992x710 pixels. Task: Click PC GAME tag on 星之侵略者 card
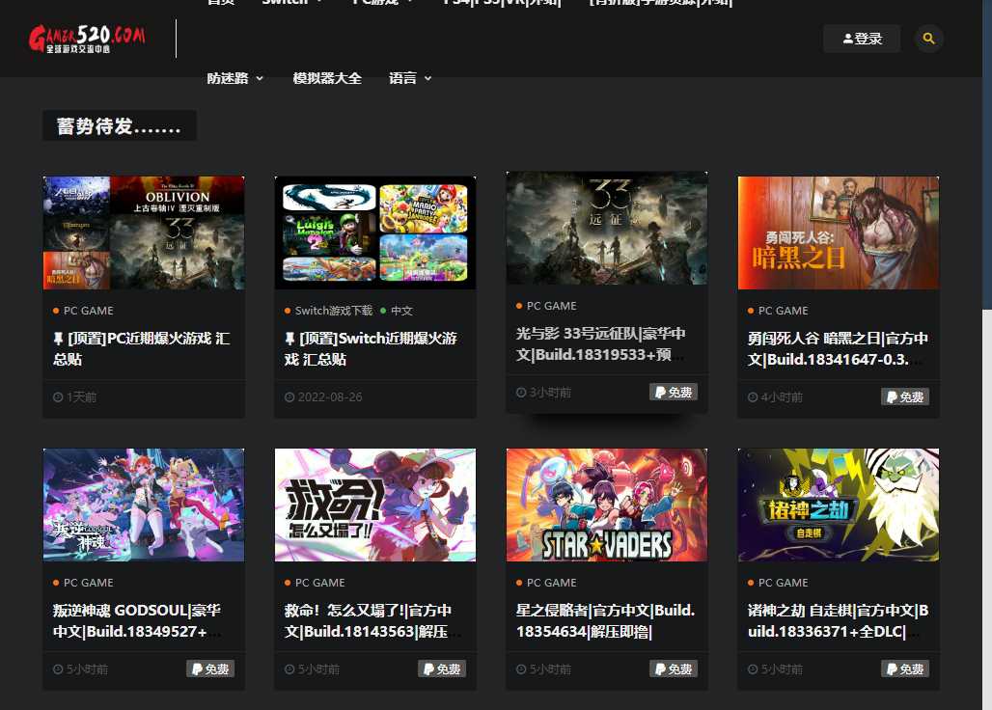[x=552, y=583]
